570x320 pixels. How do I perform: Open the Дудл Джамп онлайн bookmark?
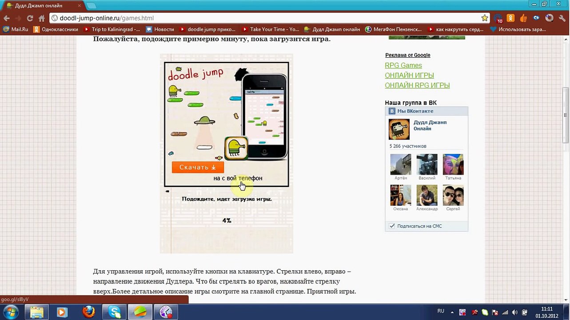tap(332, 29)
